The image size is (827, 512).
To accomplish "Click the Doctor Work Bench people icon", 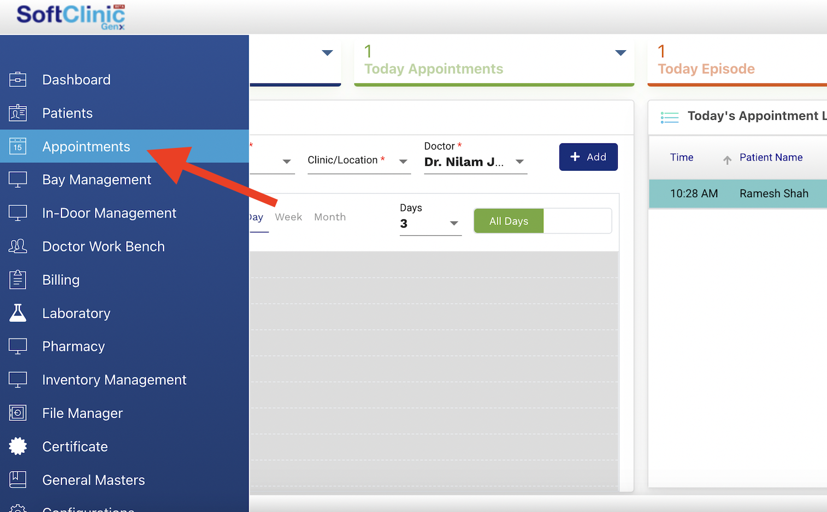I will tap(17, 246).
